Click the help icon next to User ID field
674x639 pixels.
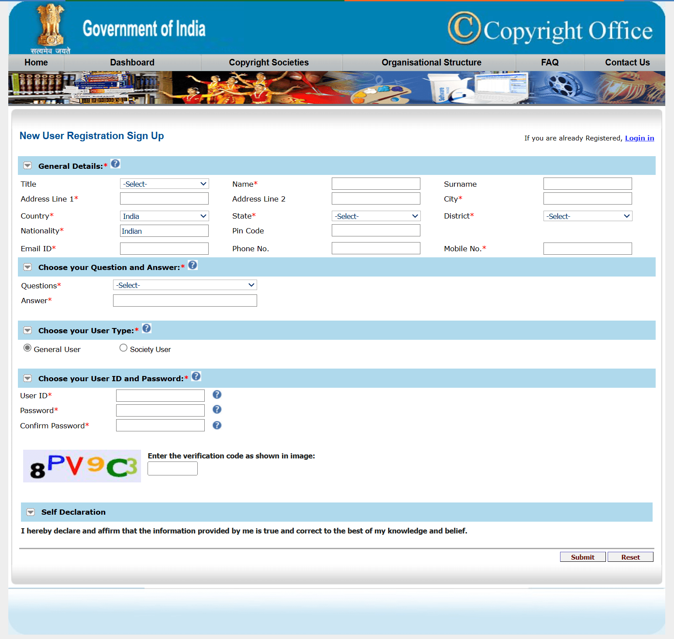217,395
